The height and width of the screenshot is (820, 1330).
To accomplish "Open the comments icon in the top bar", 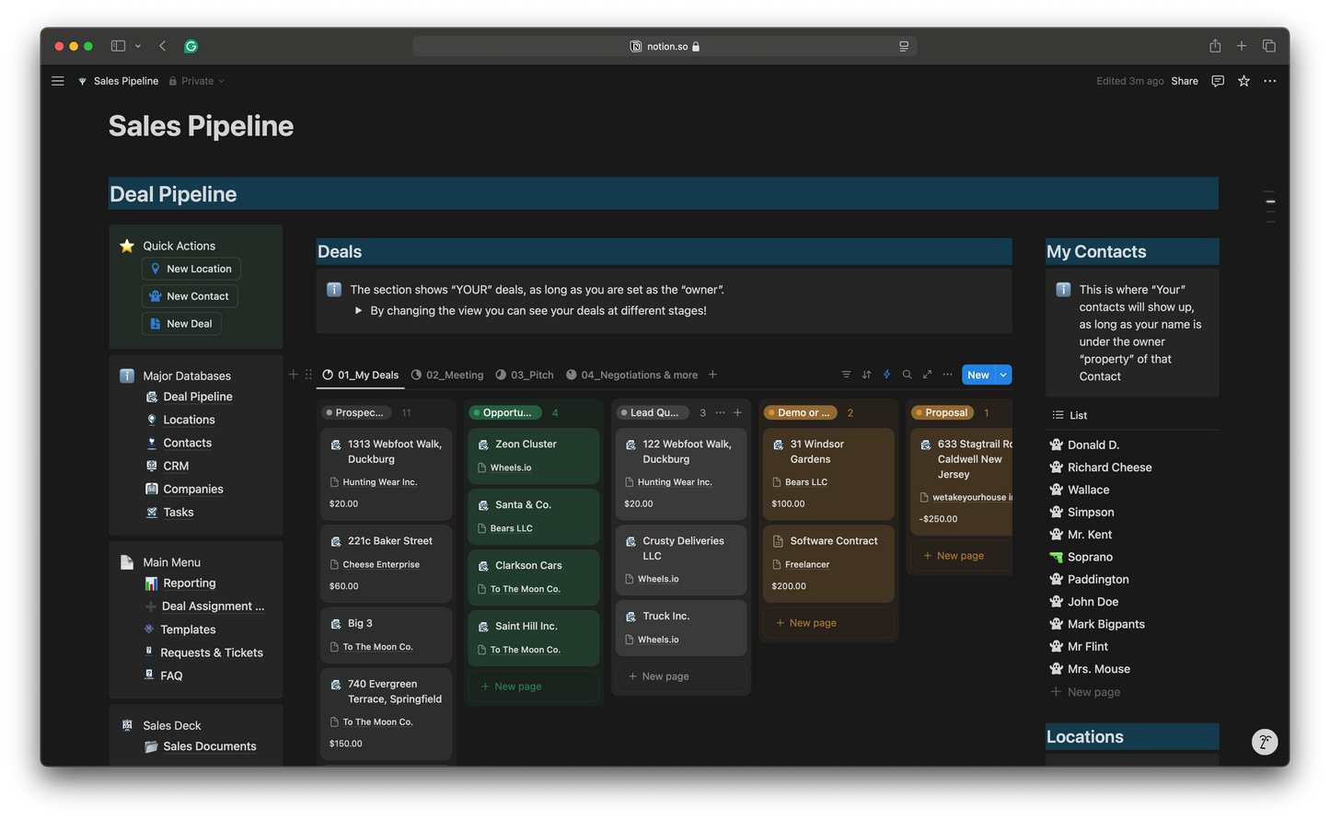I will coord(1217,81).
